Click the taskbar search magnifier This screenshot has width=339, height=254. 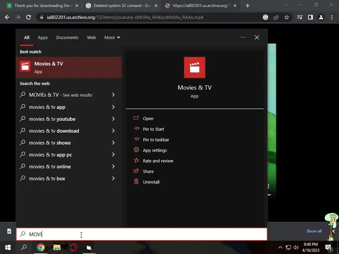point(24,247)
